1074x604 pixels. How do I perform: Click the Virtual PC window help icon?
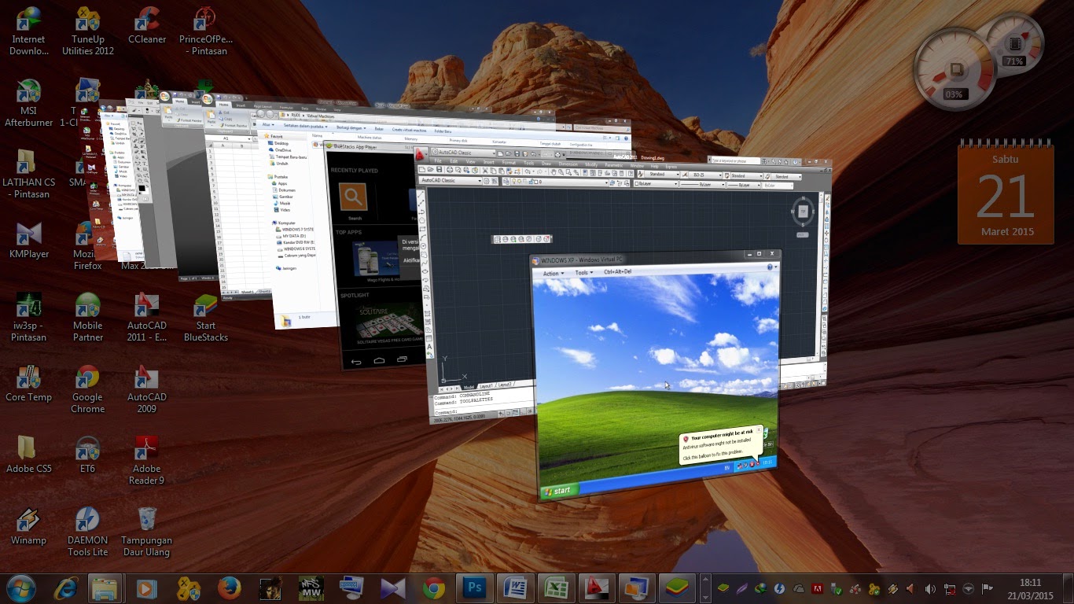[x=771, y=267]
